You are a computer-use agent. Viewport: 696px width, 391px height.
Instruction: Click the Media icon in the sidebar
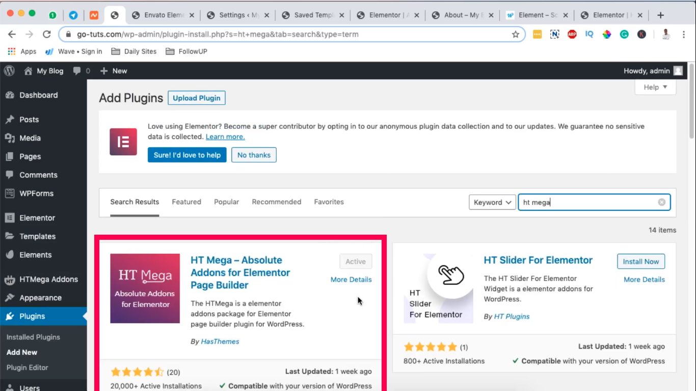pyautogui.click(x=10, y=138)
